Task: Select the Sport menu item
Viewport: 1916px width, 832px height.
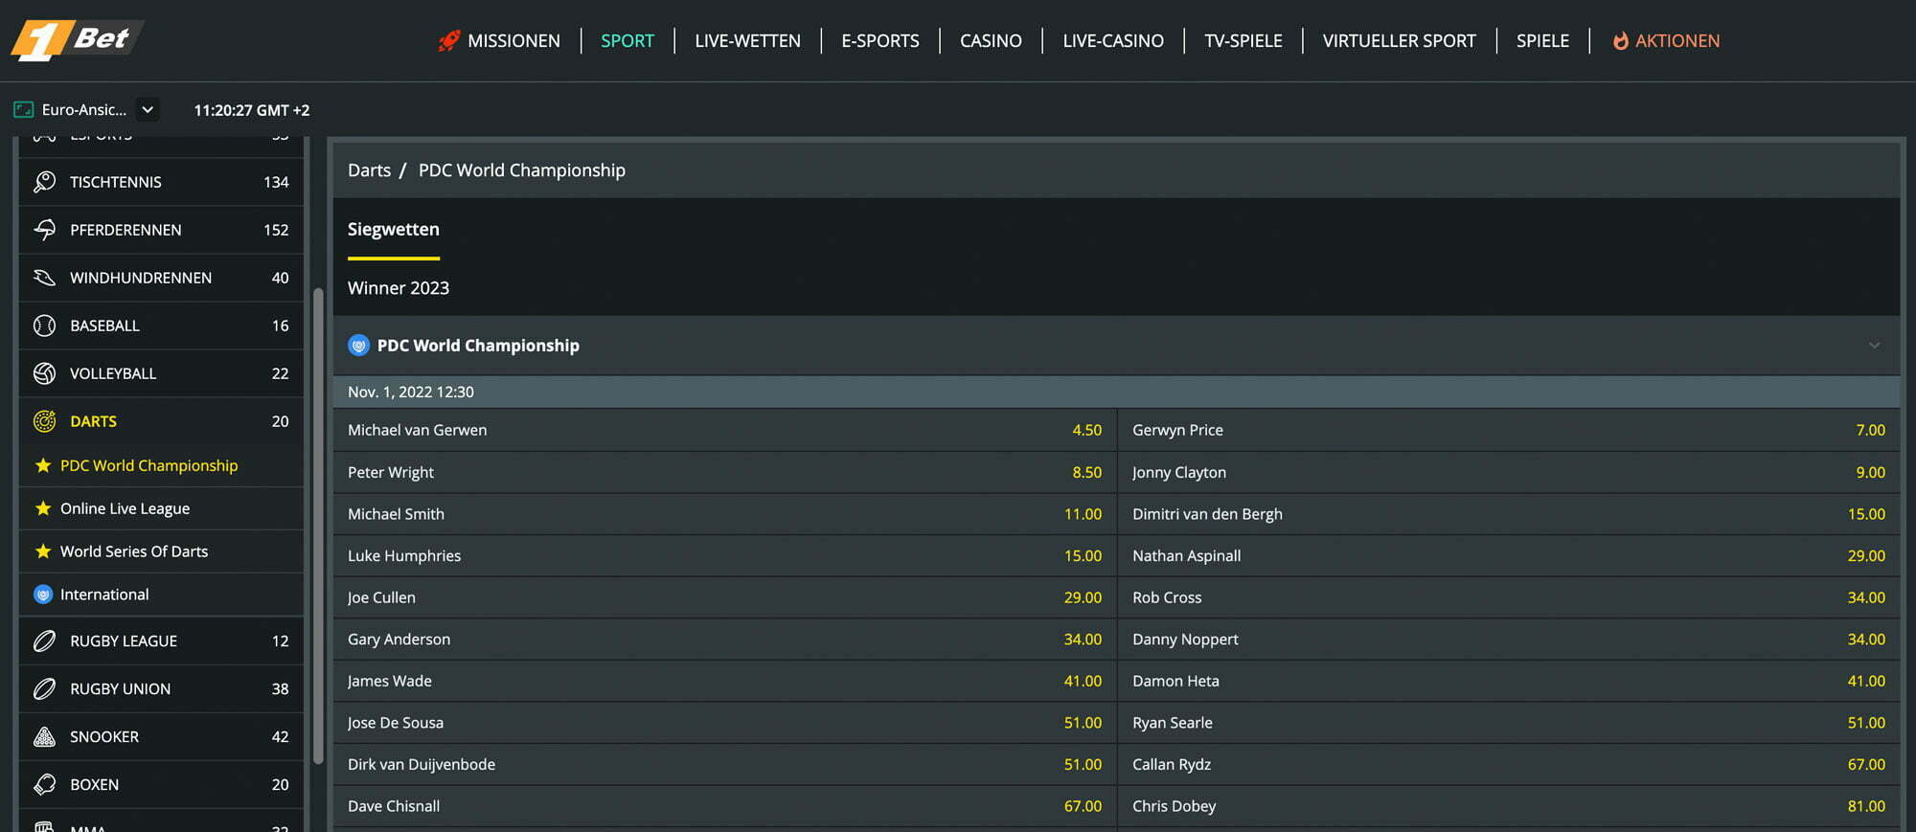Action: pyautogui.click(x=627, y=40)
